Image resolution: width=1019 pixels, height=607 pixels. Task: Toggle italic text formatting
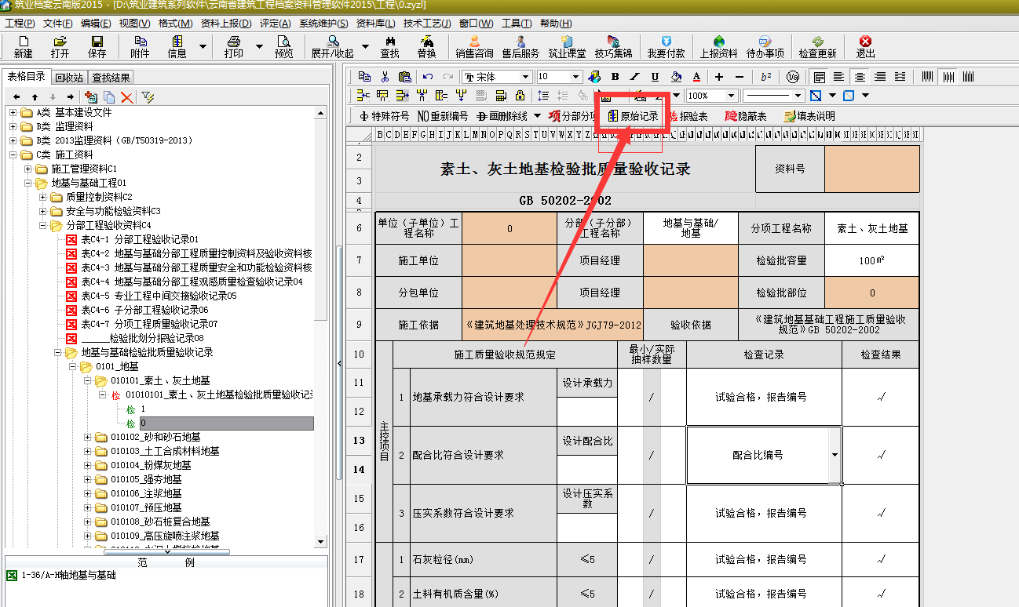[635, 77]
